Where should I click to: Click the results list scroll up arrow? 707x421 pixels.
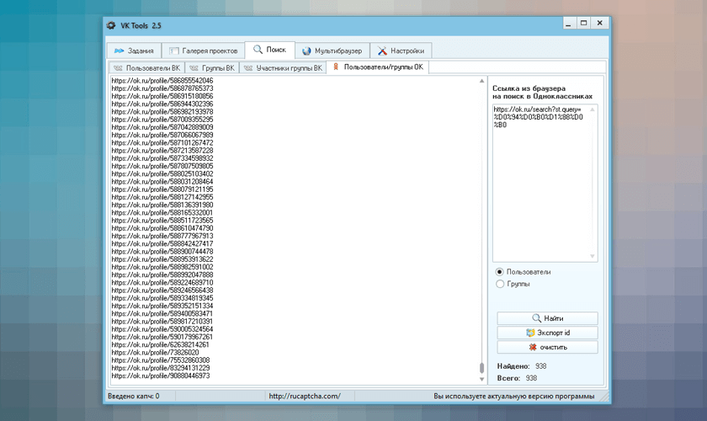coord(481,81)
